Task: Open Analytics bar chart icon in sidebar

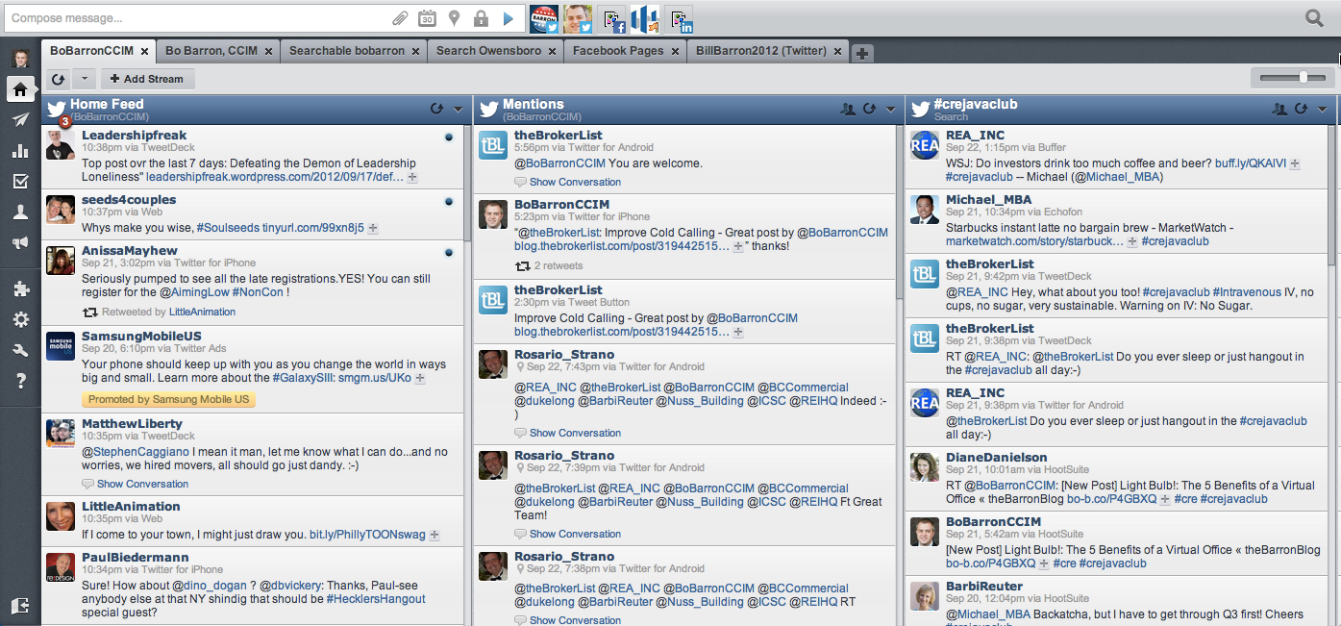Action: click(x=20, y=151)
